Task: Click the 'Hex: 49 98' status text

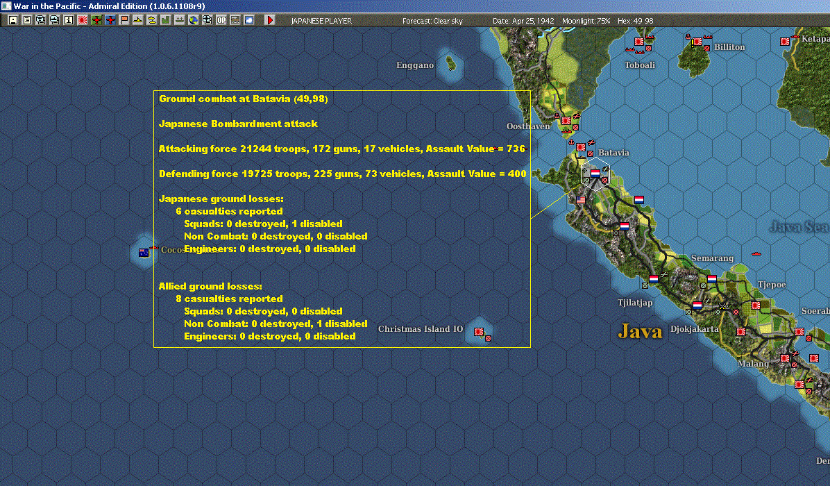Action: (635, 21)
